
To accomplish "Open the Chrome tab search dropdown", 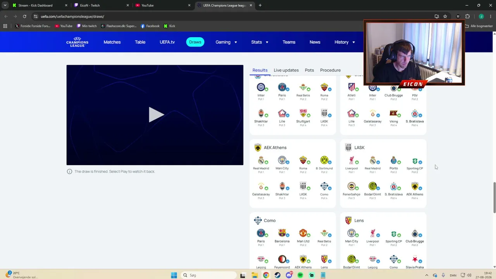I will coord(5,5).
